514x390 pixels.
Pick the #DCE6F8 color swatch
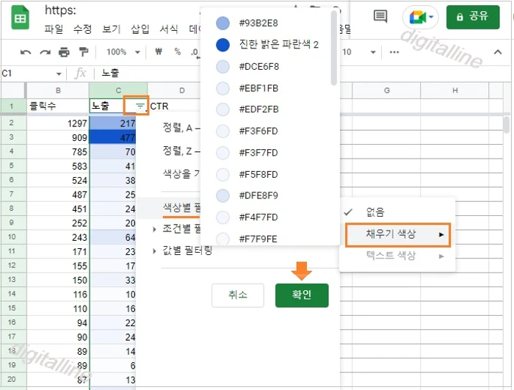[222, 67]
